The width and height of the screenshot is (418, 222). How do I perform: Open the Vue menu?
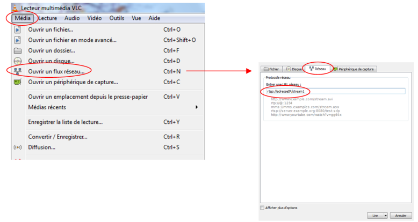(136, 18)
